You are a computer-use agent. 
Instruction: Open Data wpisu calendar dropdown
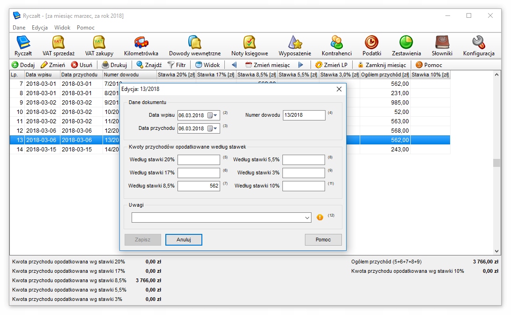click(x=213, y=115)
